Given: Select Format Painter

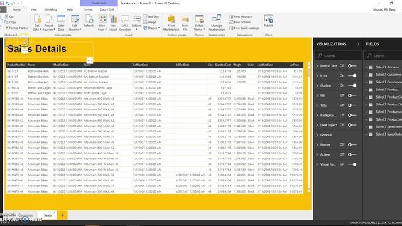Looking at the screenshot, I should [16, 28].
